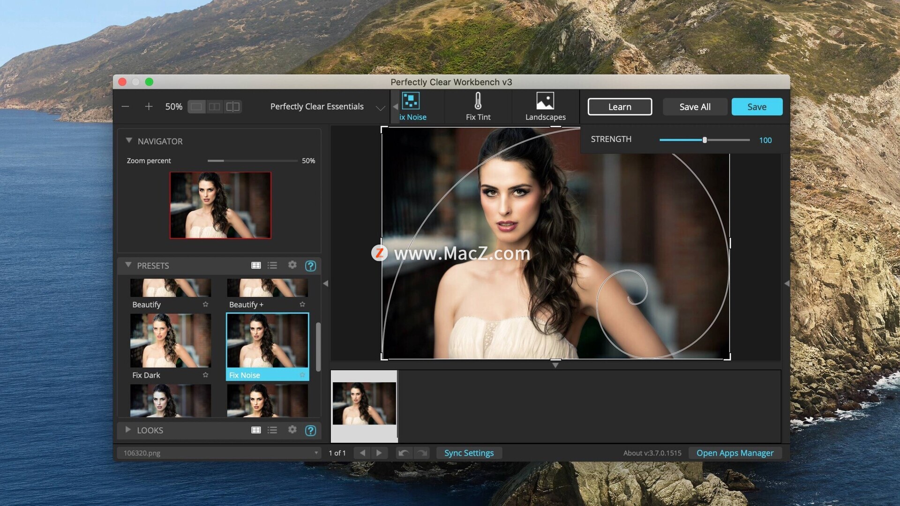
Task: Switch Looks to grid view
Action: coord(256,430)
